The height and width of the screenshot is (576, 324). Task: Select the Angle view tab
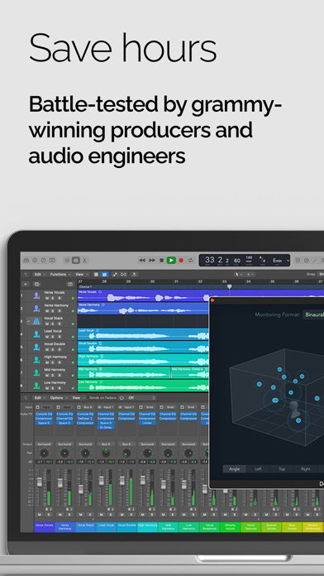tap(234, 468)
